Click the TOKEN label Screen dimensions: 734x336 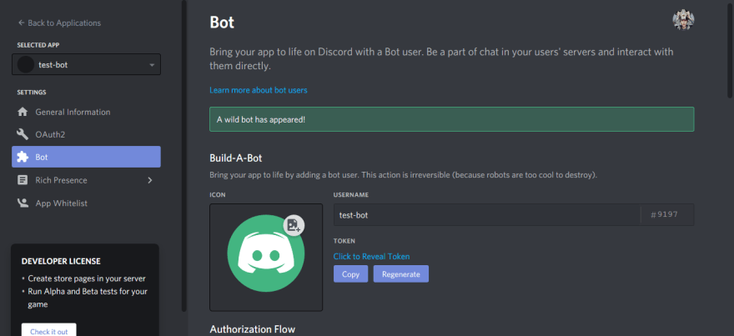(x=344, y=241)
